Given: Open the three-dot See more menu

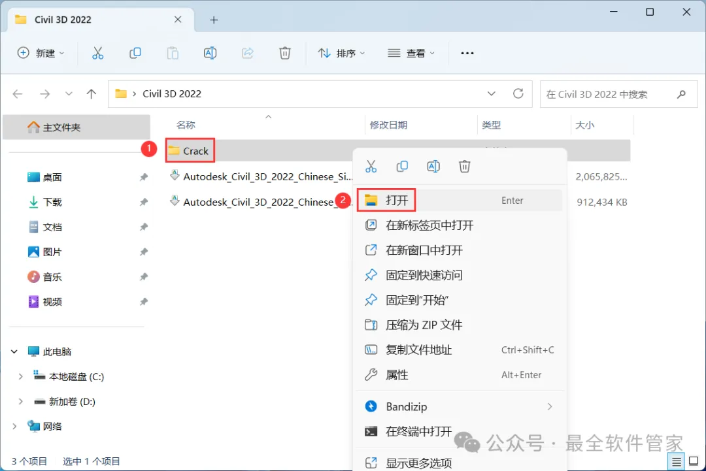Looking at the screenshot, I should [467, 53].
